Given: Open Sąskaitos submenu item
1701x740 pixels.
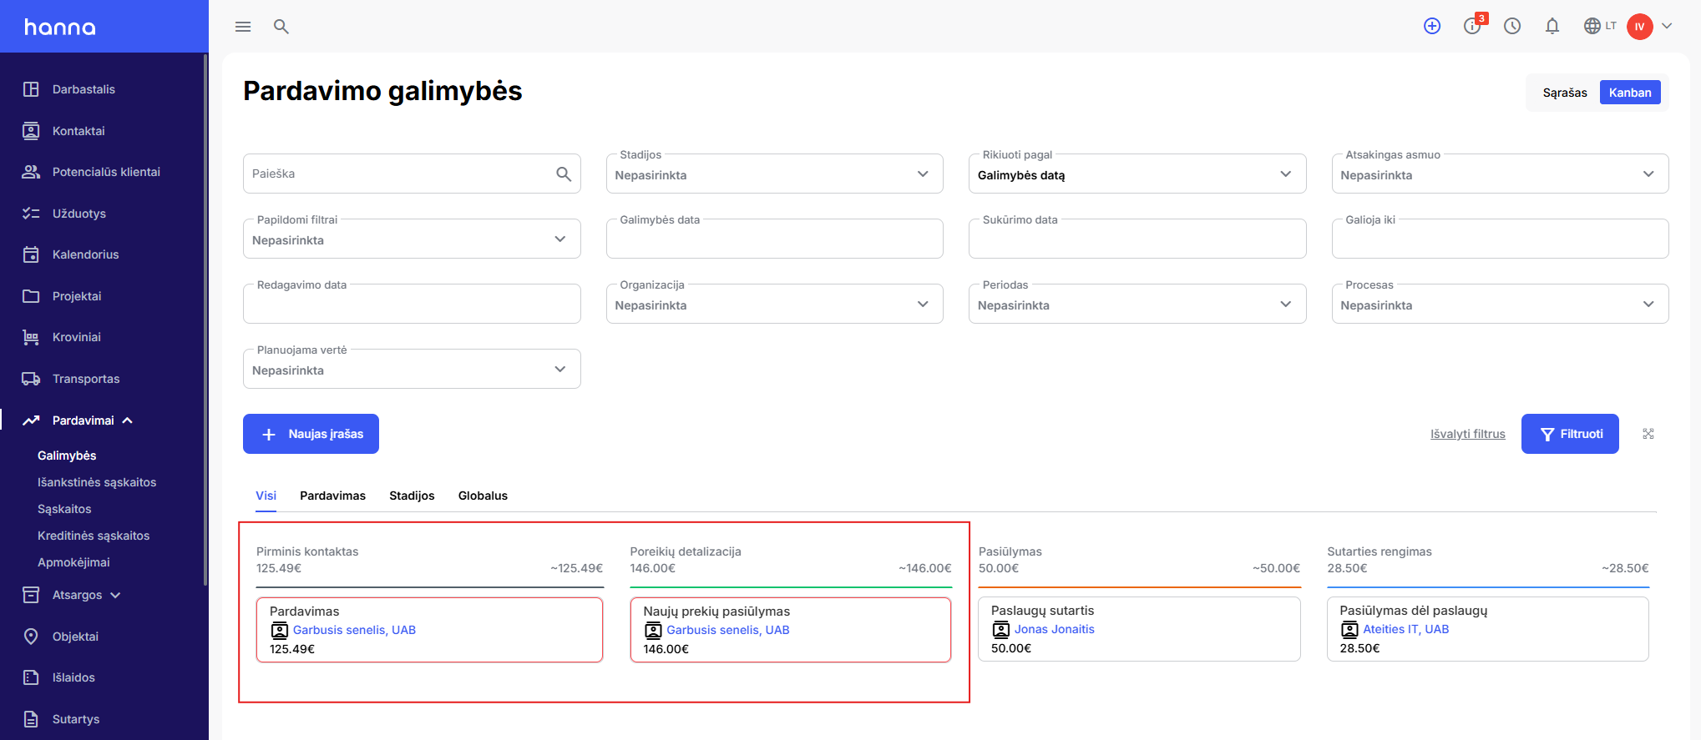Looking at the screenshot, I should click(x=64, y=509).
